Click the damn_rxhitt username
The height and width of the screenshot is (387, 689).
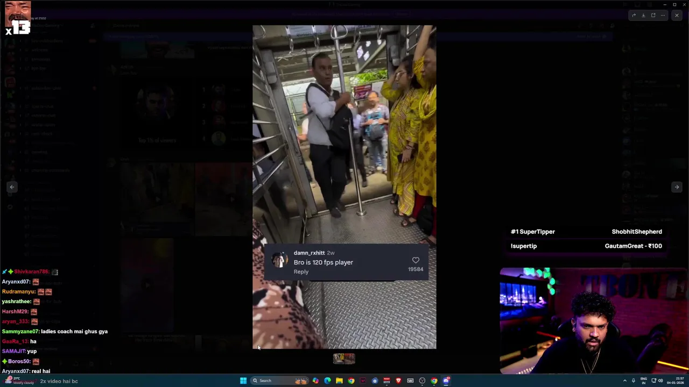coord(309,253)
